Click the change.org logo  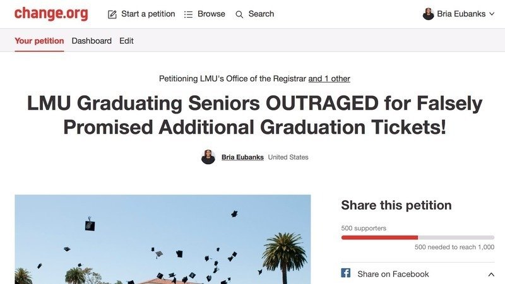51,14
